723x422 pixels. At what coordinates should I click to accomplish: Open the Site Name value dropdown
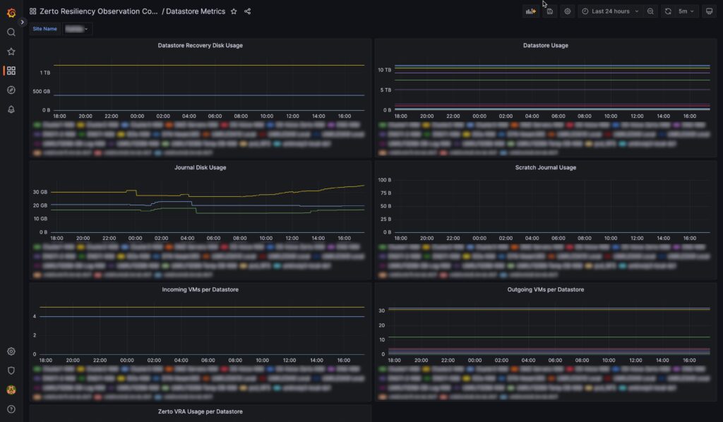(76, 29)
